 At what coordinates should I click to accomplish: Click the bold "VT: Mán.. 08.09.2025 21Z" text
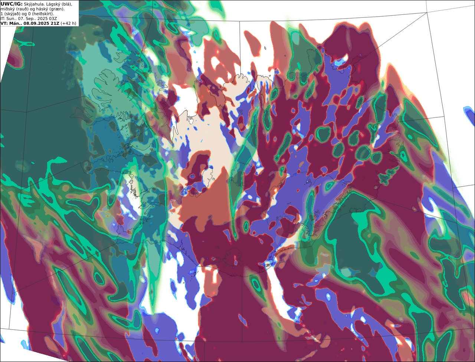pyautogui.click(x=30, y=23)
